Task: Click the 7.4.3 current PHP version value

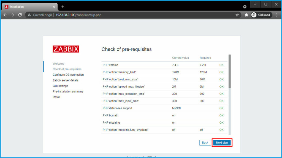Action: click(175, 65)
